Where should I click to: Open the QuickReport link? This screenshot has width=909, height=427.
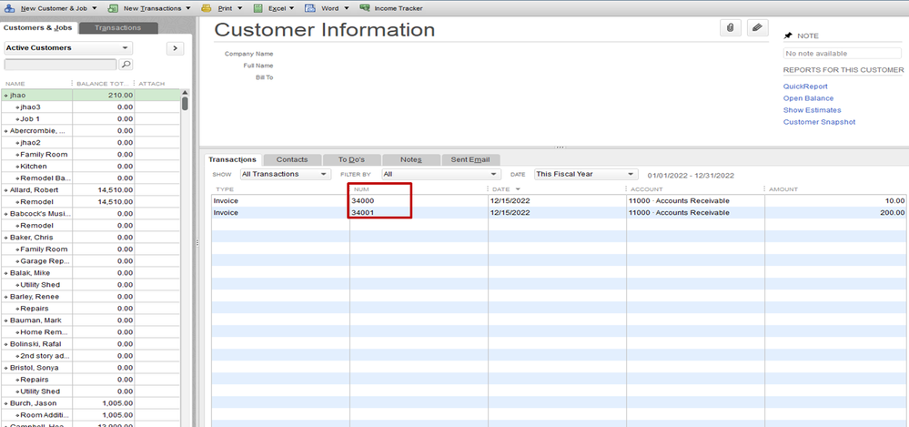805,86
